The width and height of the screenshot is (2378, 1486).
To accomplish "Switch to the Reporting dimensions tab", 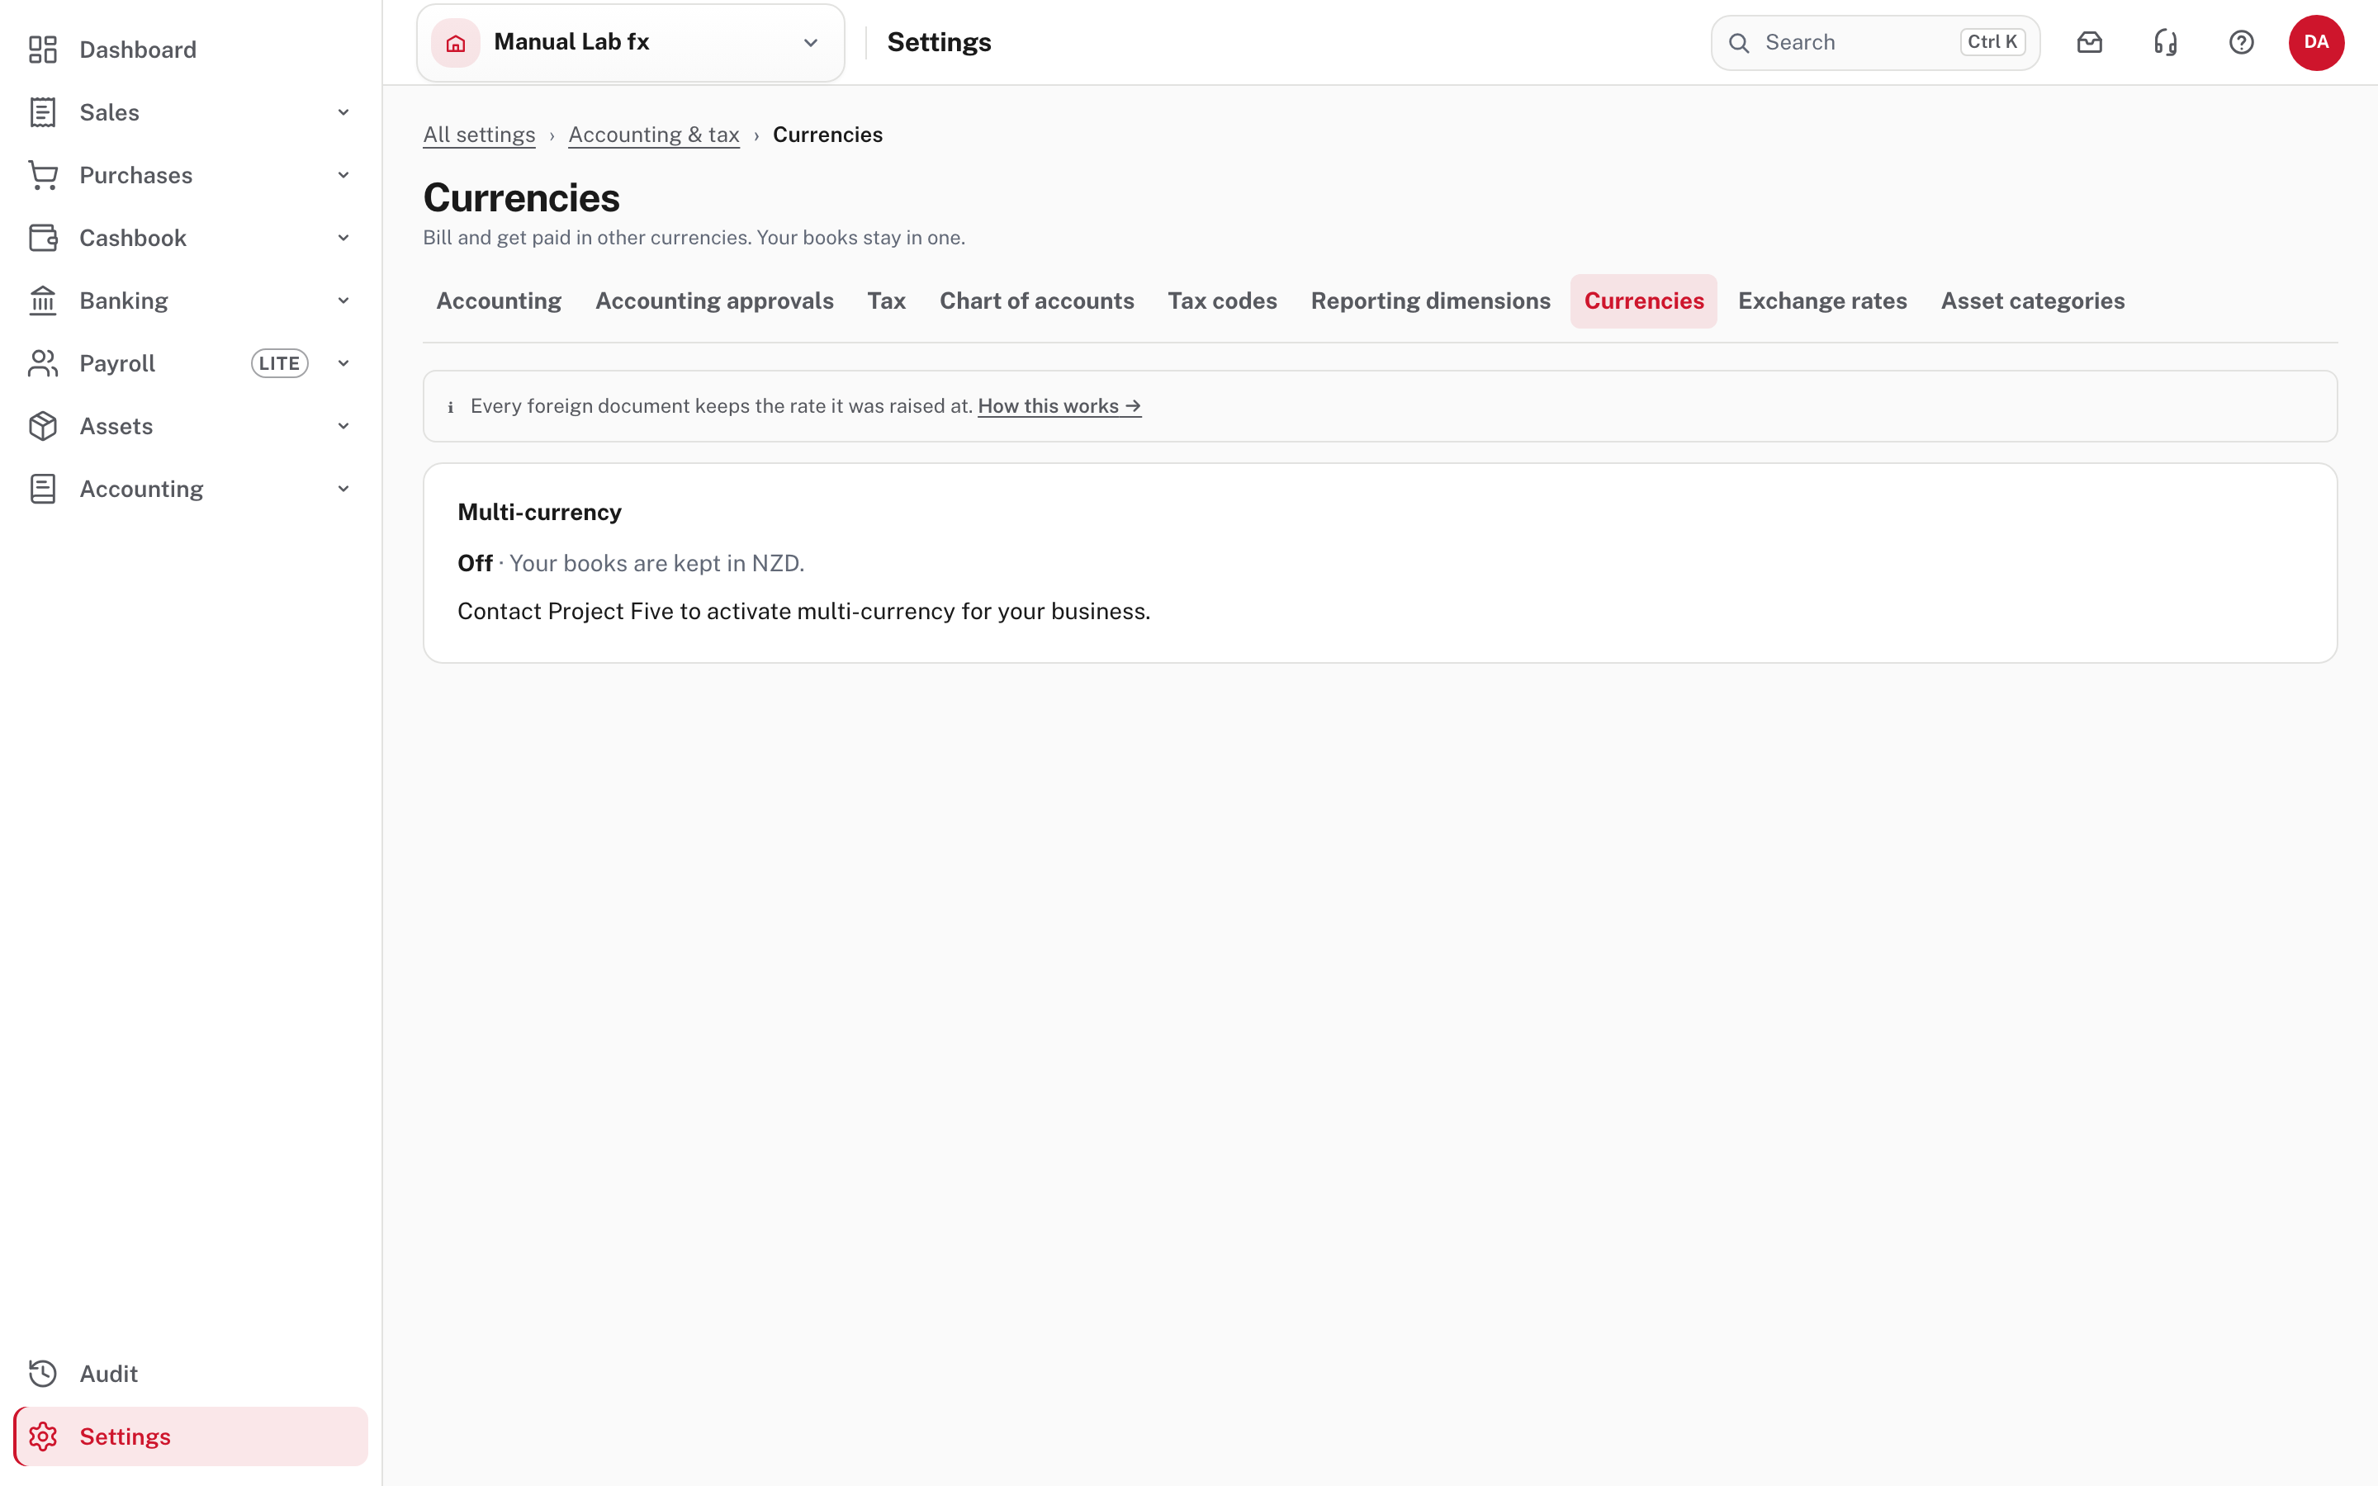I will [1431, 301].
